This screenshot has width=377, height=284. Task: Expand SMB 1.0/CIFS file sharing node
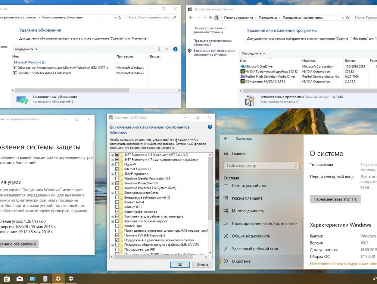pyautogui.click(x=112, y=245)
